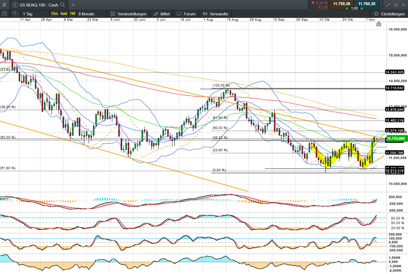408x274 pixels.
Task: Open the hamburger main menu
Action: [4, 5]
